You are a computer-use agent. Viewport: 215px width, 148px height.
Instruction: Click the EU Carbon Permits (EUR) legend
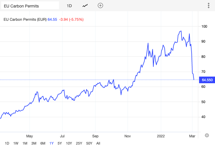(x=25, y=20)
